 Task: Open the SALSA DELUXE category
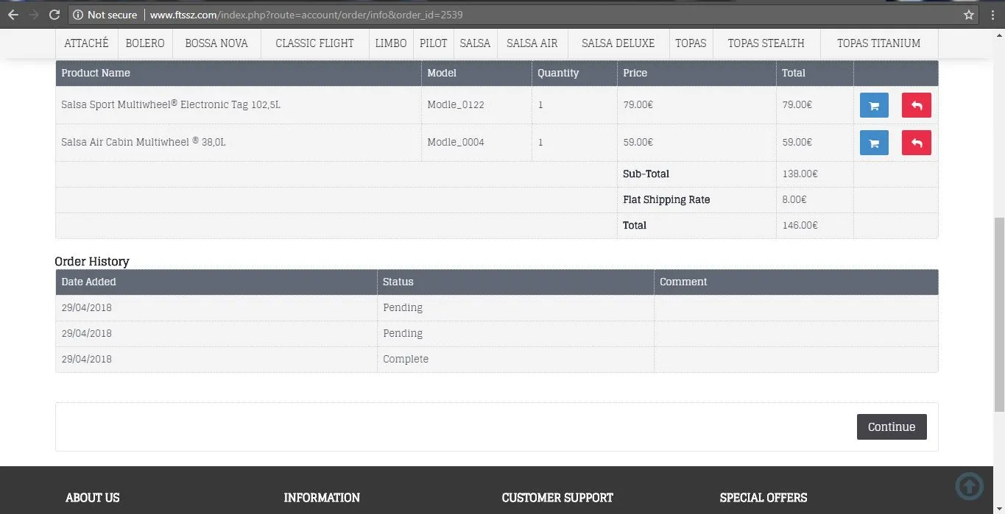tap(618, 43)
